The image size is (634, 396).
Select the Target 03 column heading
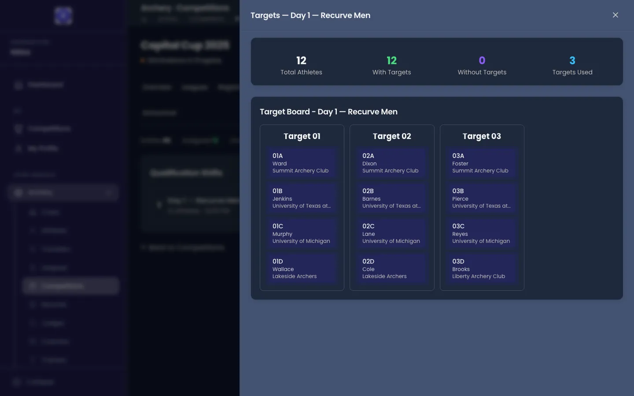tap(482, 136)
